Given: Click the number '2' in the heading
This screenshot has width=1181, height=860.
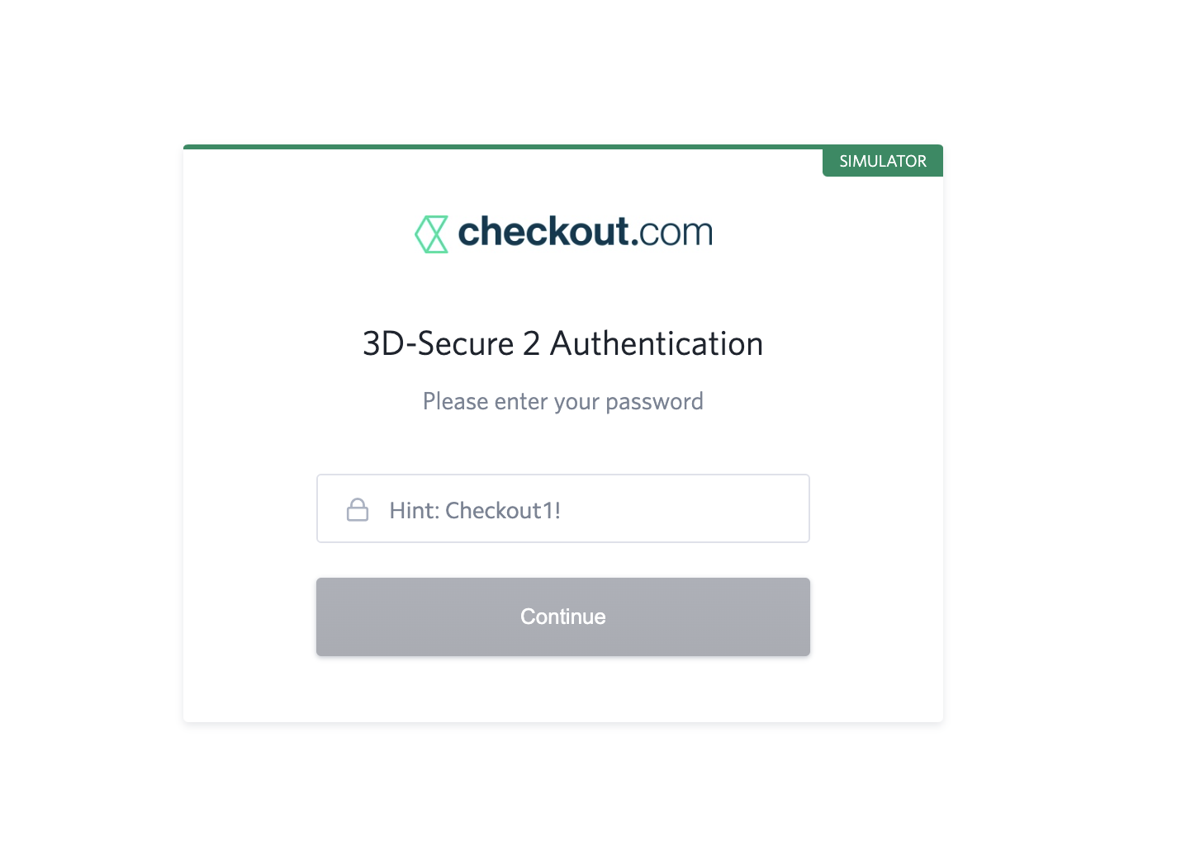Looking at the screenshot, I should tap(532, 344).
